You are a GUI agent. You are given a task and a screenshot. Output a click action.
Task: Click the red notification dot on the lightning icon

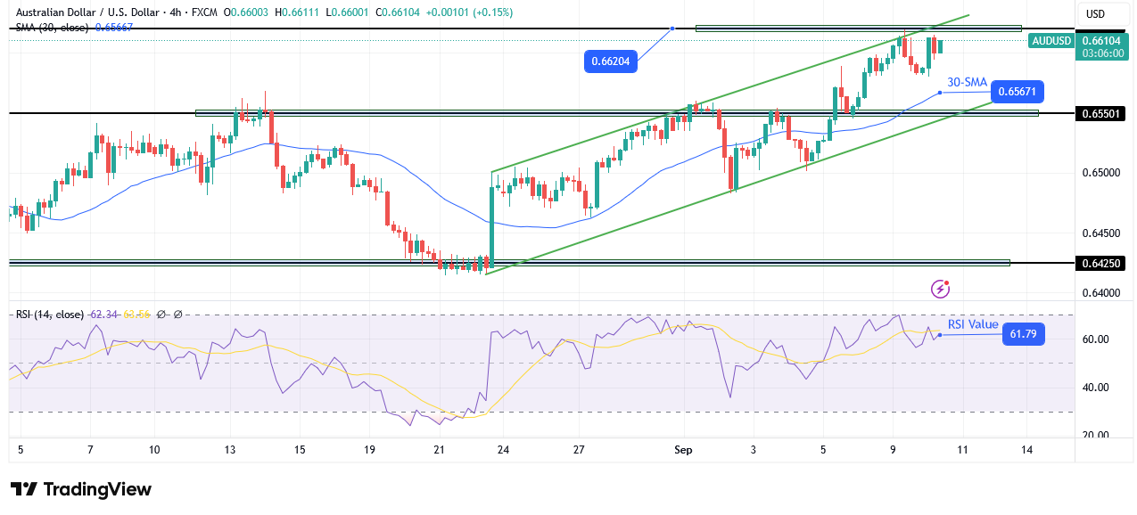pos(946,282)
